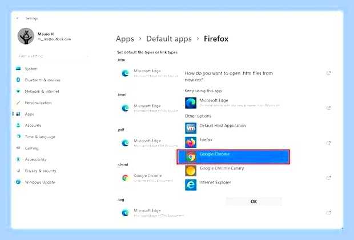
Task: Open System settings in sidebar
Action: pyautogui.click(x=31, y=69)
